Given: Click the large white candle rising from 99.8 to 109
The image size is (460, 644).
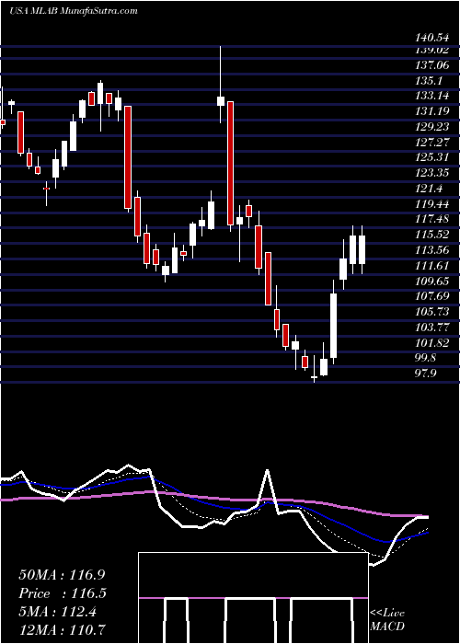Looking at the screenshot, I should [333, 326].
